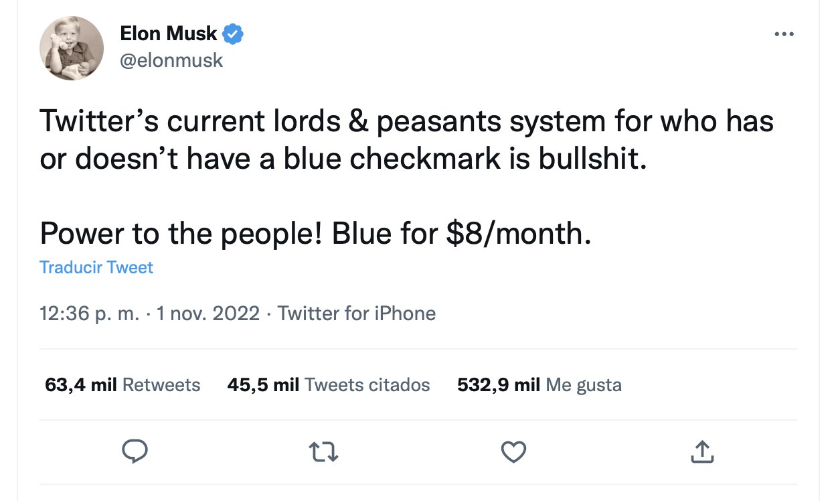Open the three-dot more options menu
Image resolution: width=838 pixels, height=501 pixels.
[x=783, y=34]
